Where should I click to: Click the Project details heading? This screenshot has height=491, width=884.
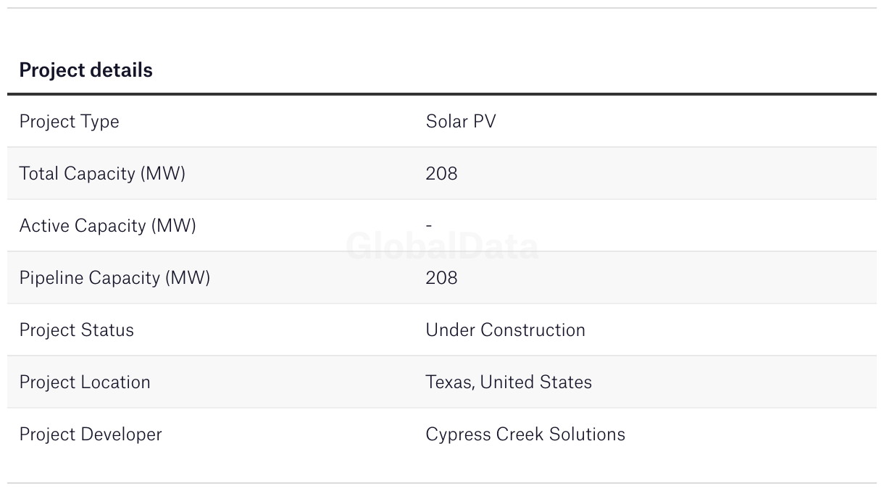coord(86,70)
